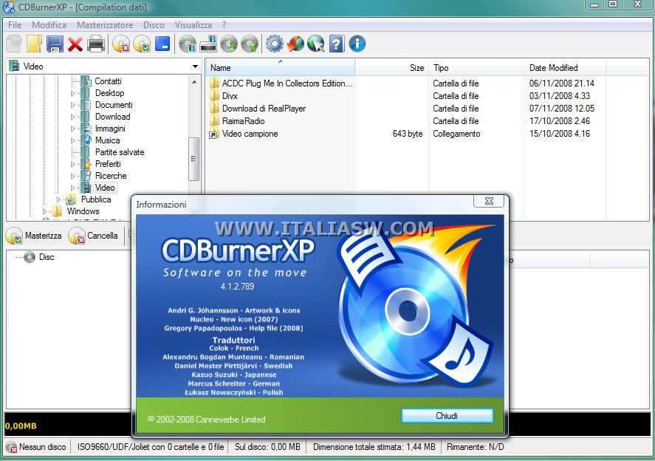The height and width of the screenshot is (461, 655).
Task: Expand the Ricerche tree node
Action: (72, 176)
